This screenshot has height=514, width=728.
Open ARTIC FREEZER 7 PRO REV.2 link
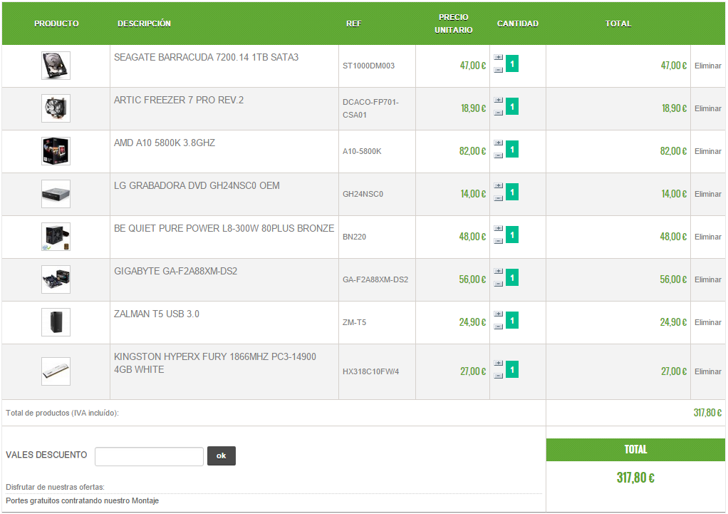pos(179,100)
